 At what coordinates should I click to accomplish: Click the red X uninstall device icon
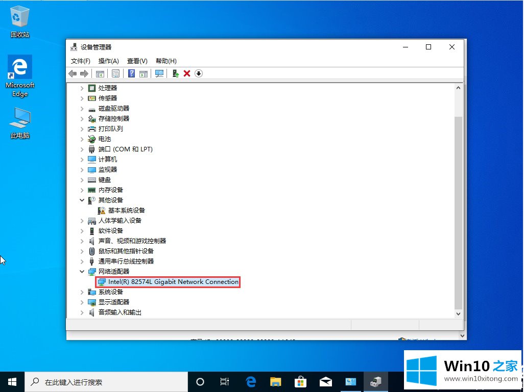(187, 73)
